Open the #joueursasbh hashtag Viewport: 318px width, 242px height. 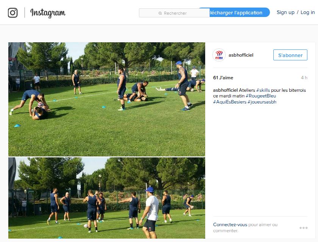(262, 102)
